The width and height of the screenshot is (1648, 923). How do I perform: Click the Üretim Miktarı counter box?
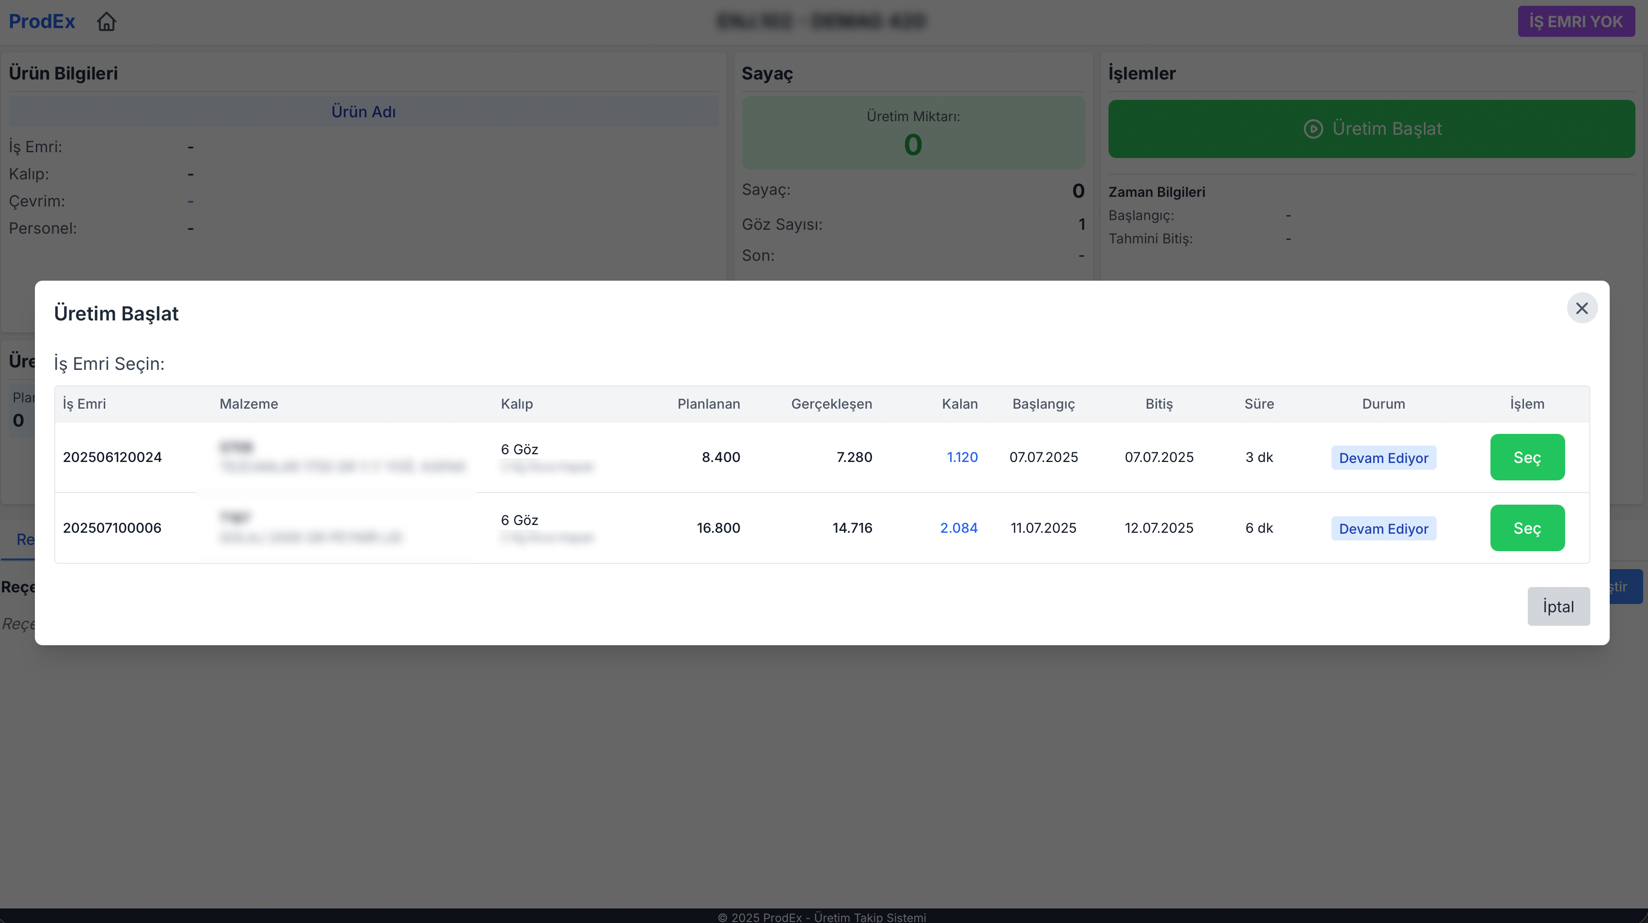[x=913, y=133]
